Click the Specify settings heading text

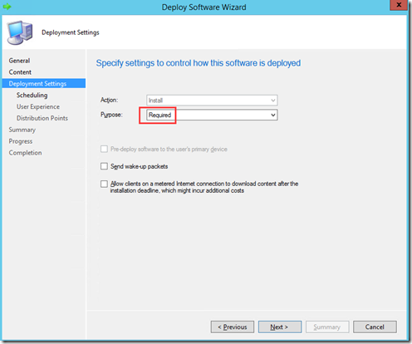199,63
